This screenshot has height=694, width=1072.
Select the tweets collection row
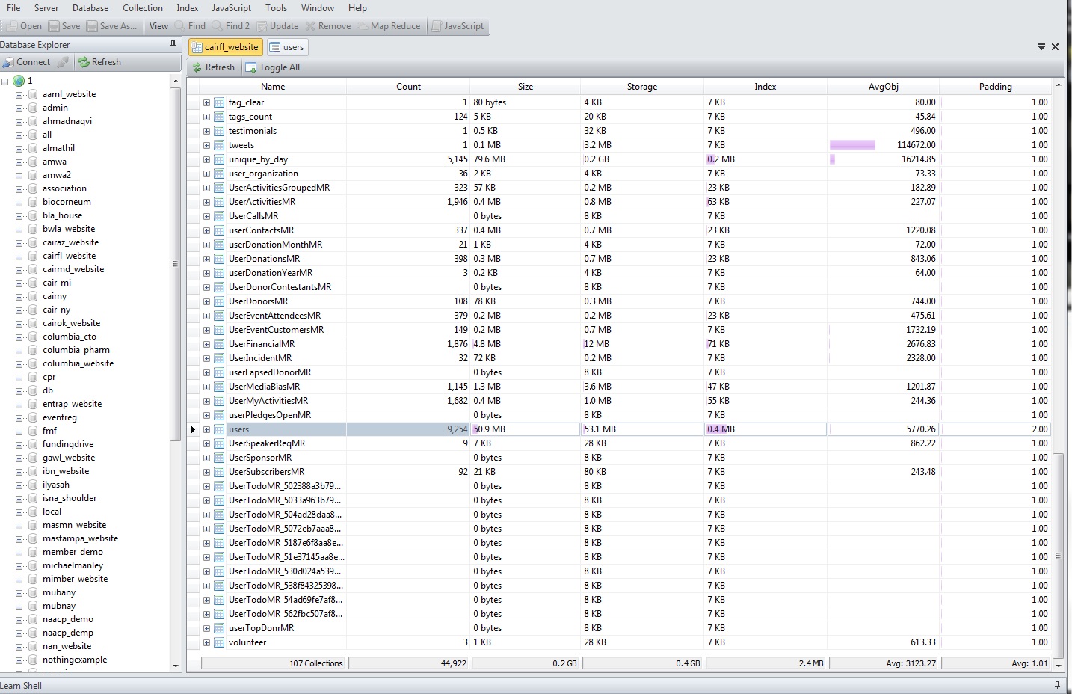click(x=241, y=145)
